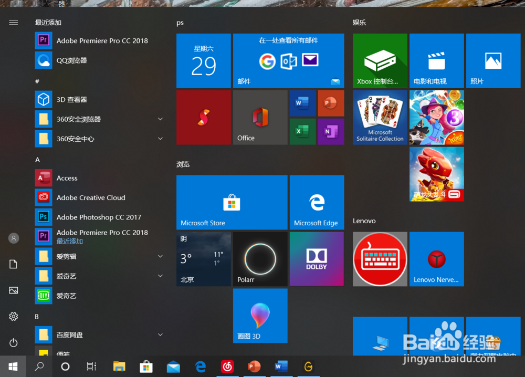This screenshot has width=525, height=377.
Task: Click the B letter group header
Action: click(37, 317)
